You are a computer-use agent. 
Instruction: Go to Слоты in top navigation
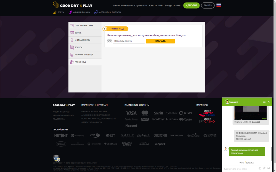pyautogui.click(x=61, y=12)
